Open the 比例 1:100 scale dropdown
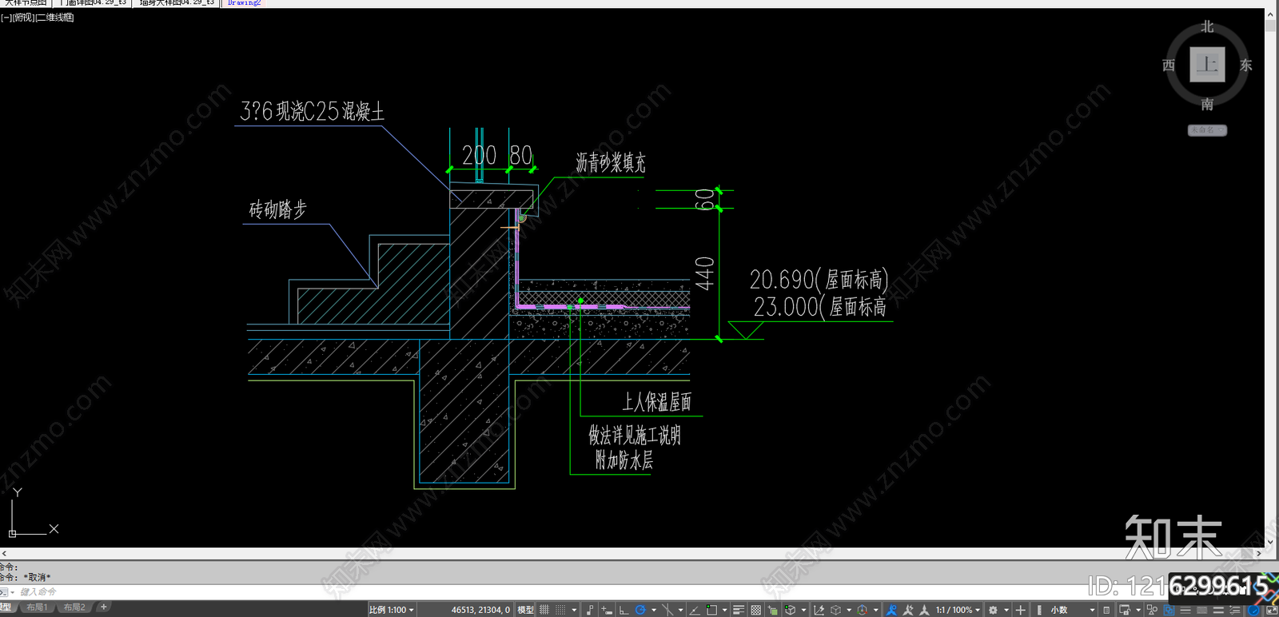The height and width of the screenshot is (617, 1279). (x=392, y=610)
